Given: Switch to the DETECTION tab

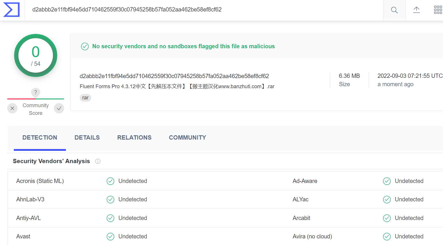Looking at the screenshot, I should pyautogui.click(x=40, y=138).
